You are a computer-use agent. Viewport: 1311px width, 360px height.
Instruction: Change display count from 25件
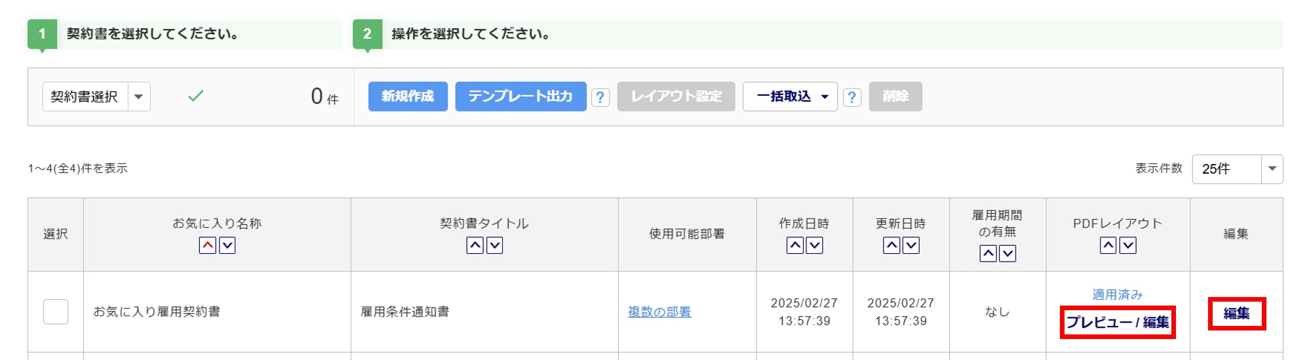pyautogui.click(x=1237, y=169)
